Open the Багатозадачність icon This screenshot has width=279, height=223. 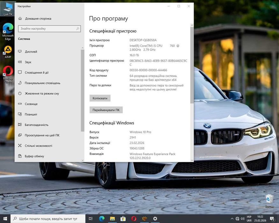click(x=20, y=125)
